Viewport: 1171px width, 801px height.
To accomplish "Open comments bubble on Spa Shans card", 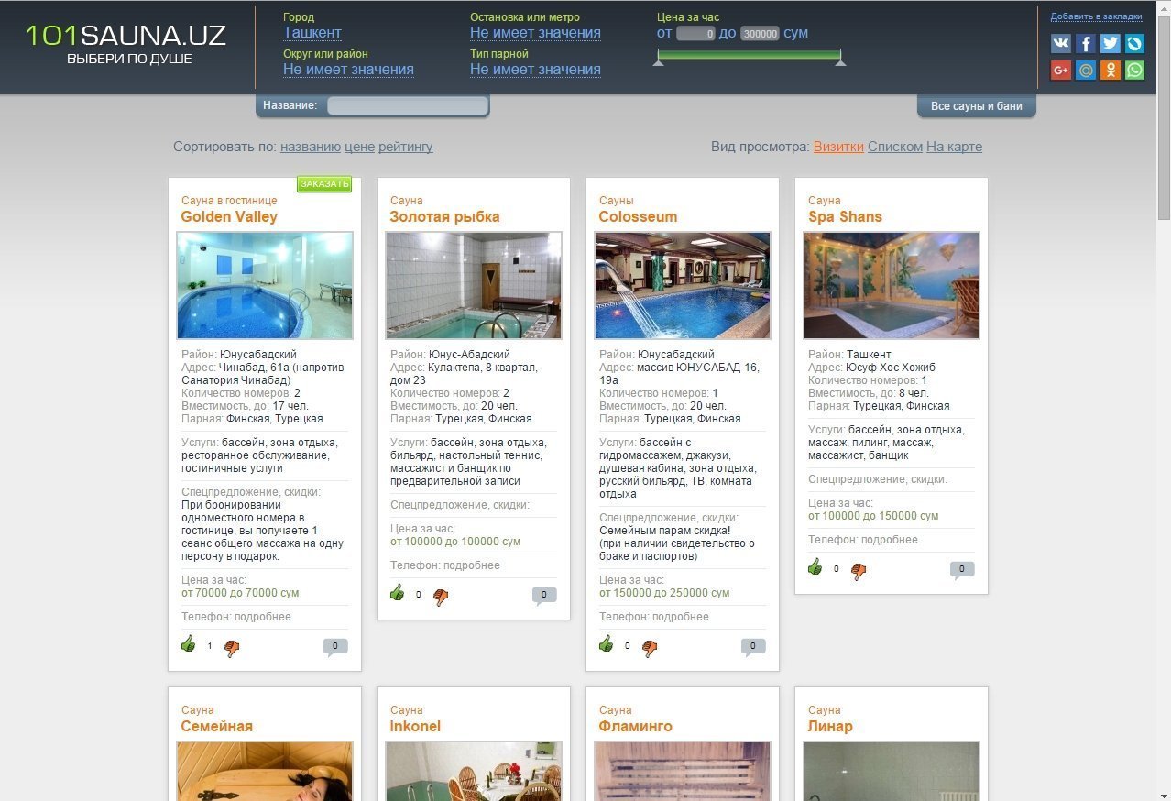I will (x=962, y=570).
